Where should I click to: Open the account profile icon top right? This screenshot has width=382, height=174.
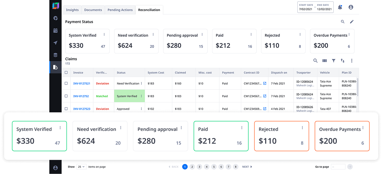pos(351,7)
